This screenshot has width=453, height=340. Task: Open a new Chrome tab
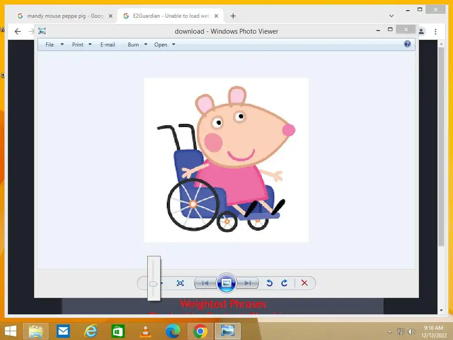[233, 16]
